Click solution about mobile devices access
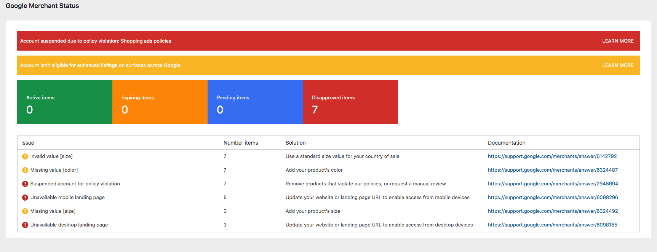Viewport: 657px width, 252px height. click(377, 198)
